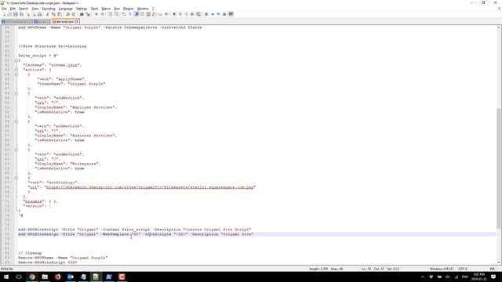502x282 pixels.
Task: Click the scrollbar down arrow
Action: point(499,263)
